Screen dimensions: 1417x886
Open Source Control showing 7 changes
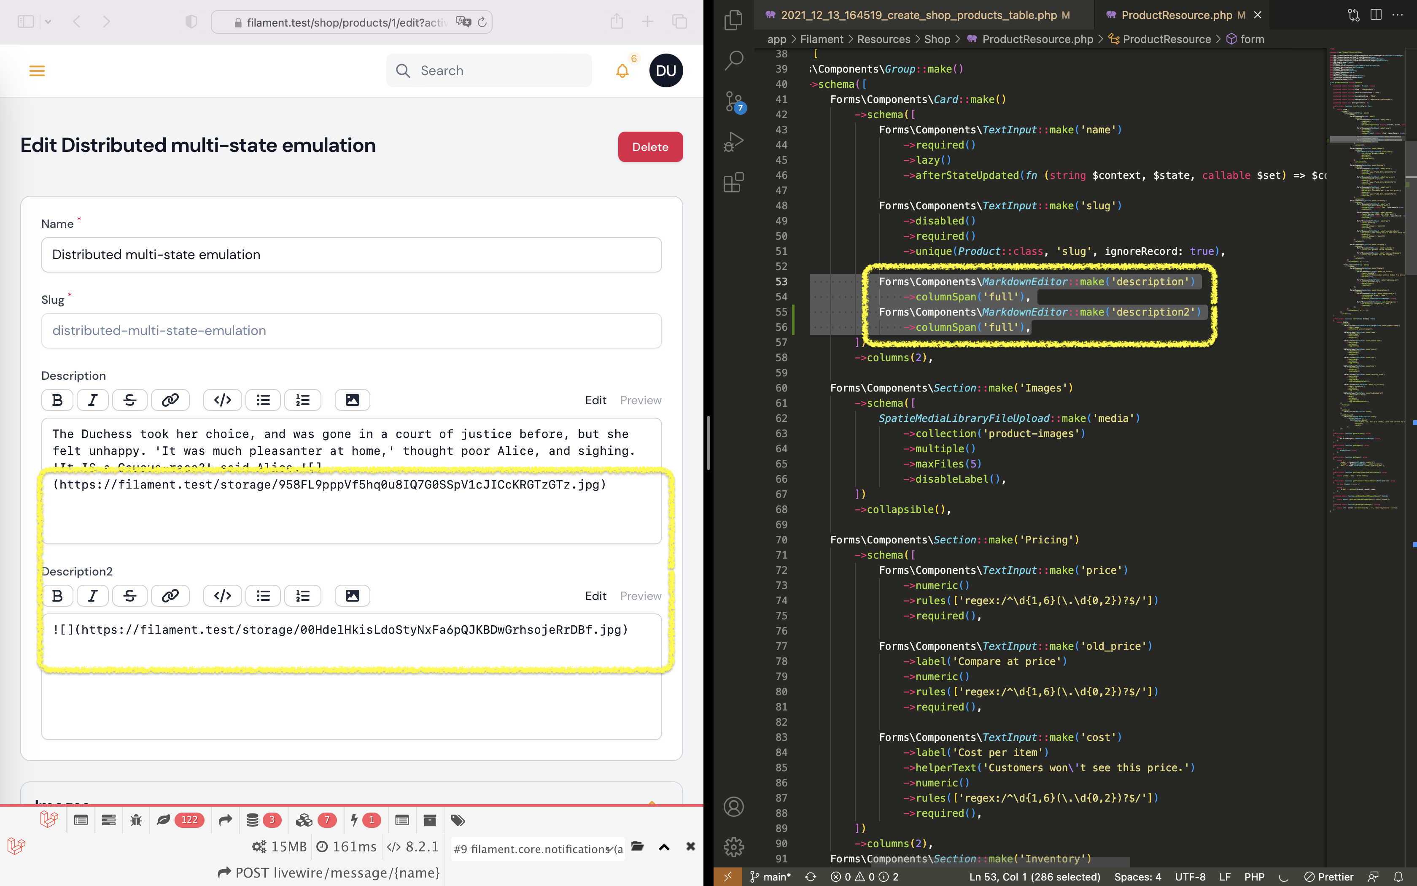(733, 101)
